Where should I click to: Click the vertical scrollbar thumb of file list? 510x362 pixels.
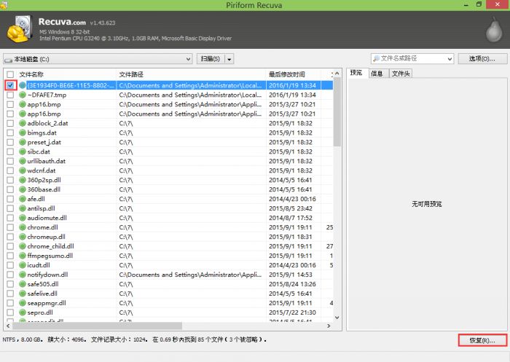[x=337, y=112]
